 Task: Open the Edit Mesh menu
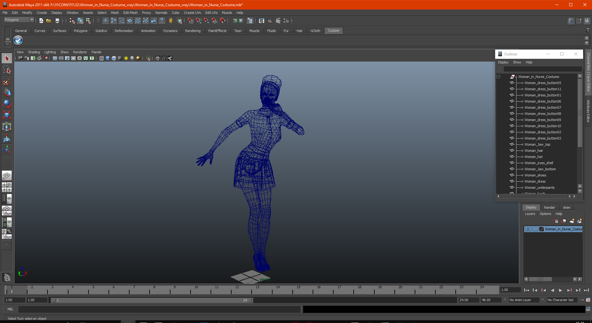130,13
